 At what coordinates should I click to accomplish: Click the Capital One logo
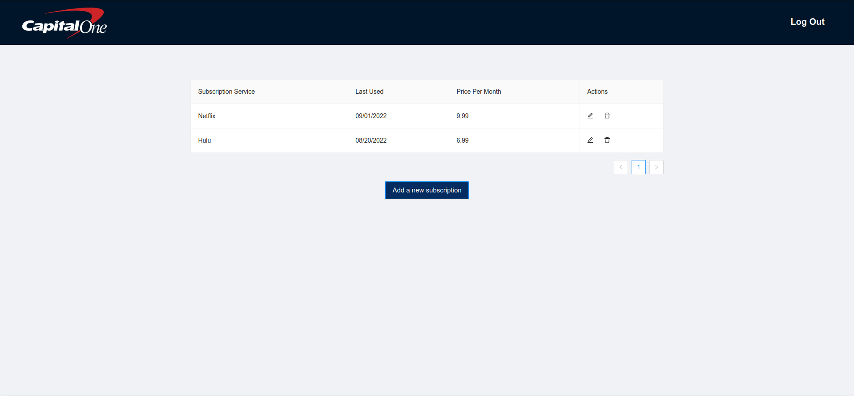(64, 23)
